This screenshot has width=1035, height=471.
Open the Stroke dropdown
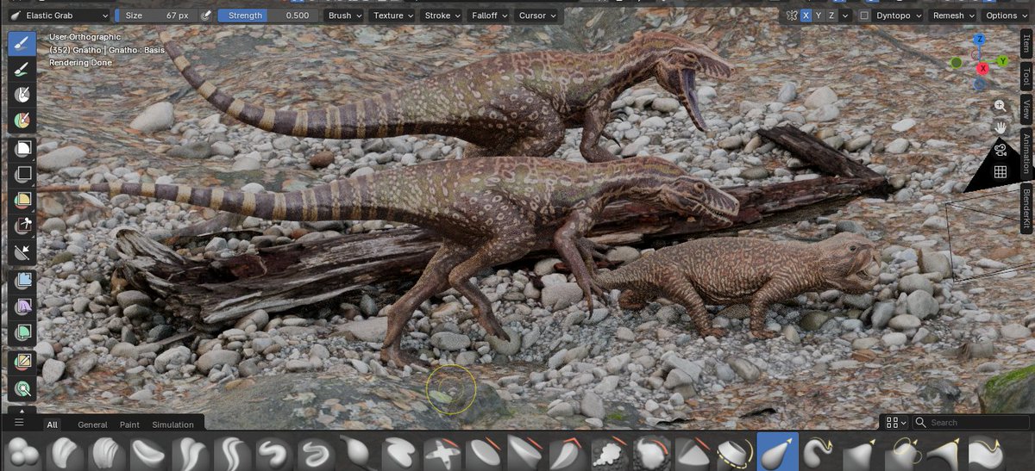tap(442, 15)
